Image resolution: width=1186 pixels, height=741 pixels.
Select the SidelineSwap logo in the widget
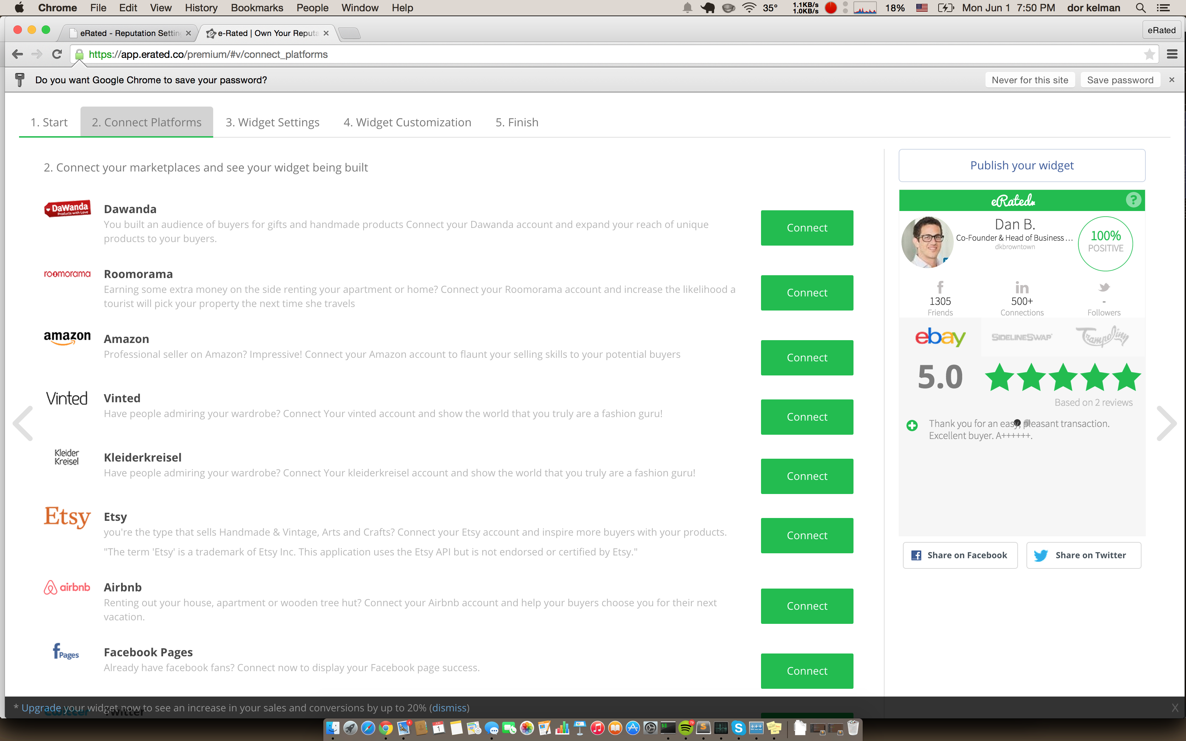1022,337
